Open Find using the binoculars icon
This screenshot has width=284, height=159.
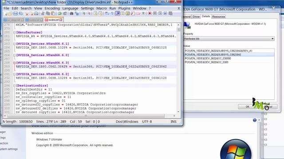point(71,14)
